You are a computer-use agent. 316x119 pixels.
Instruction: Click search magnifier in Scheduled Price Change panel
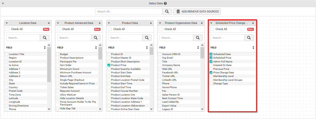(249, 38)
